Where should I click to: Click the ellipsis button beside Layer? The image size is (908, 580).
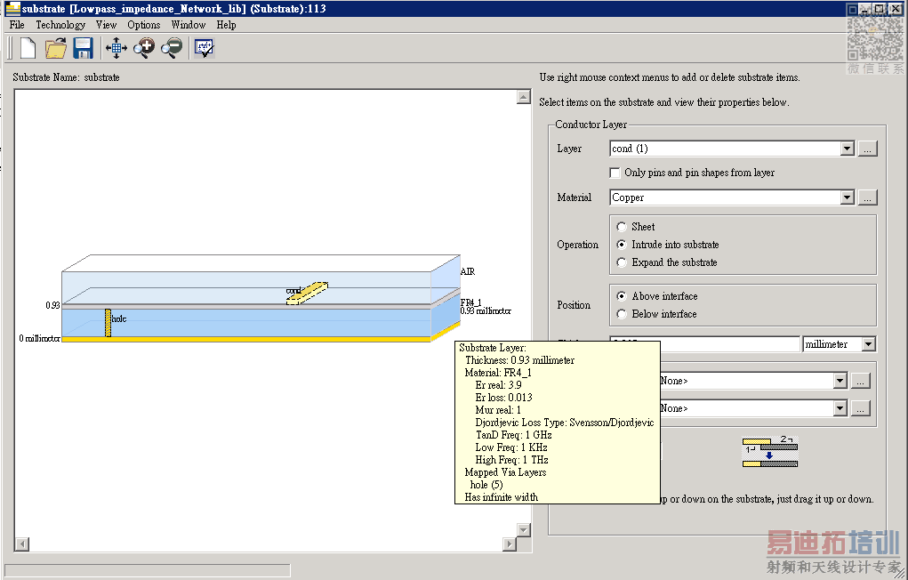[x=867, y=149]
